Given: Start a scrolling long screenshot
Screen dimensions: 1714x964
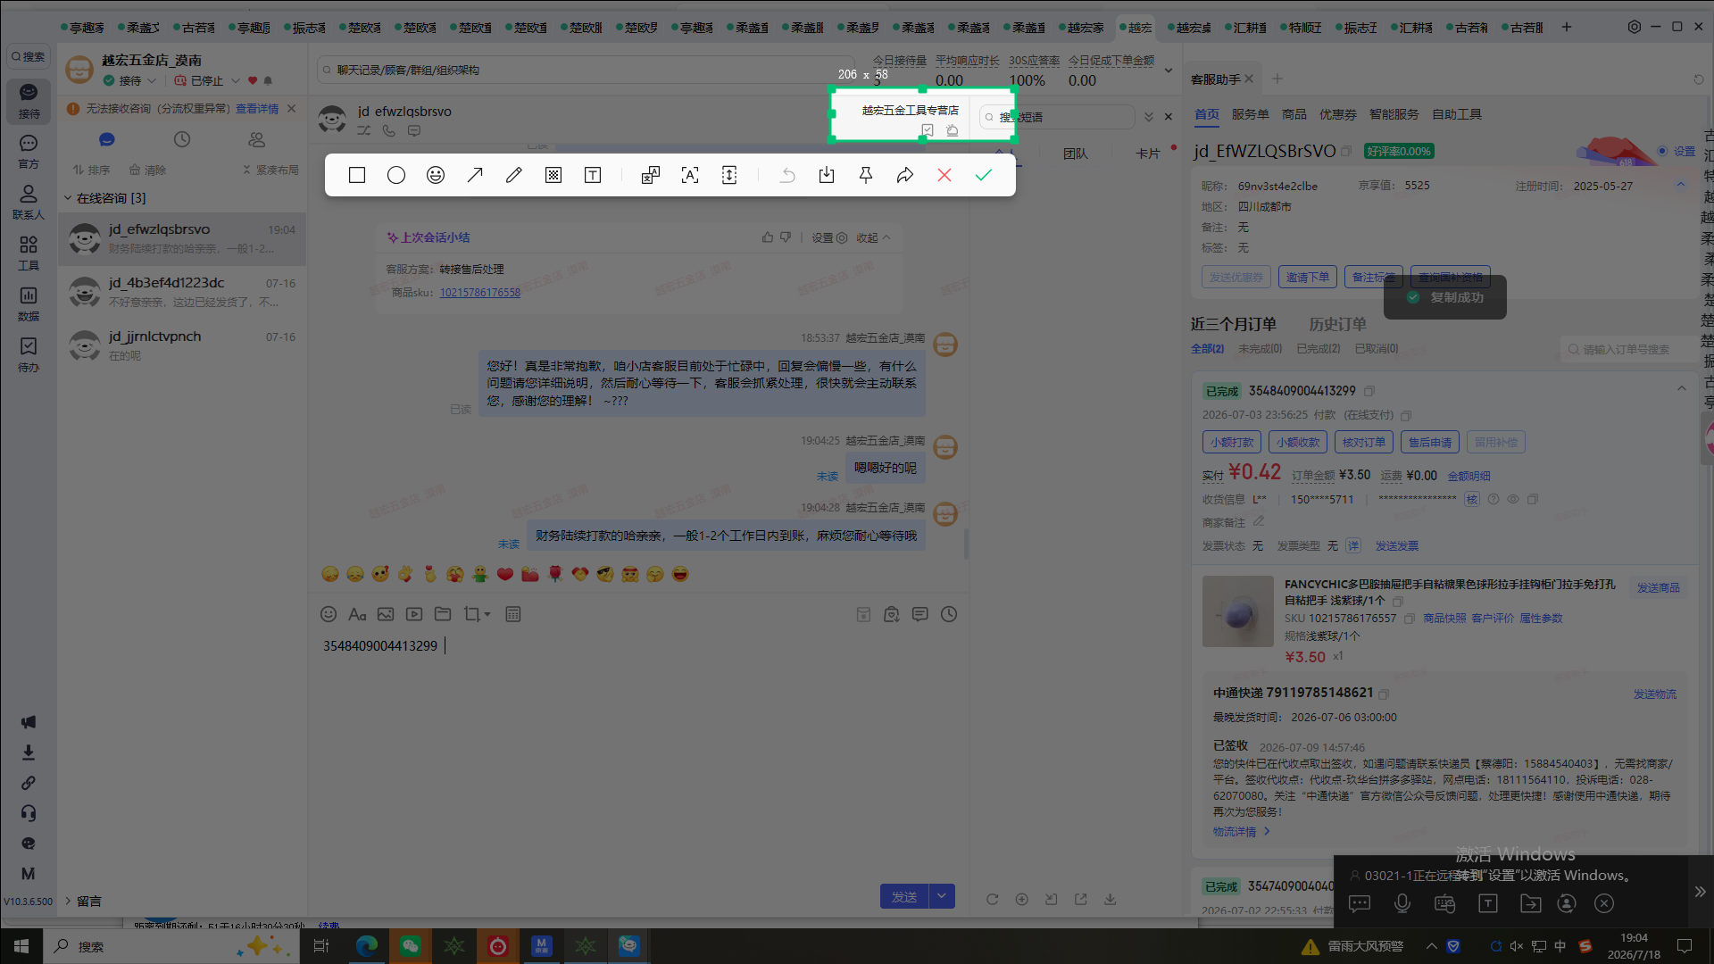Looking at the screenshot, I should coord(729,175).
